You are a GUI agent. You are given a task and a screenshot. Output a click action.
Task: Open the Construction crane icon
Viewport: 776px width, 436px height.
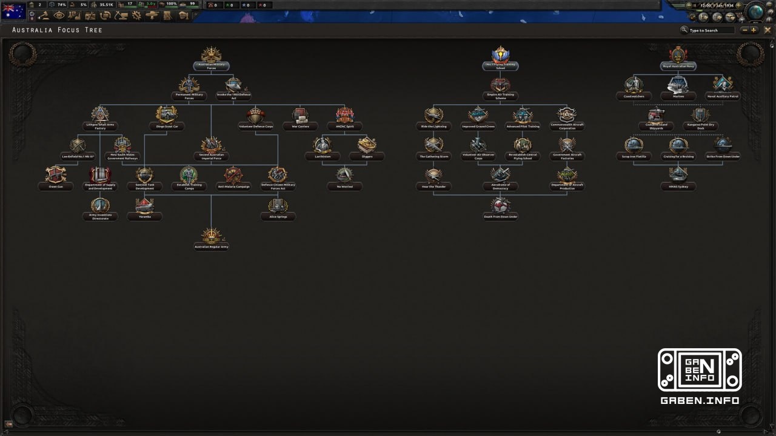(x=121, y=16)
